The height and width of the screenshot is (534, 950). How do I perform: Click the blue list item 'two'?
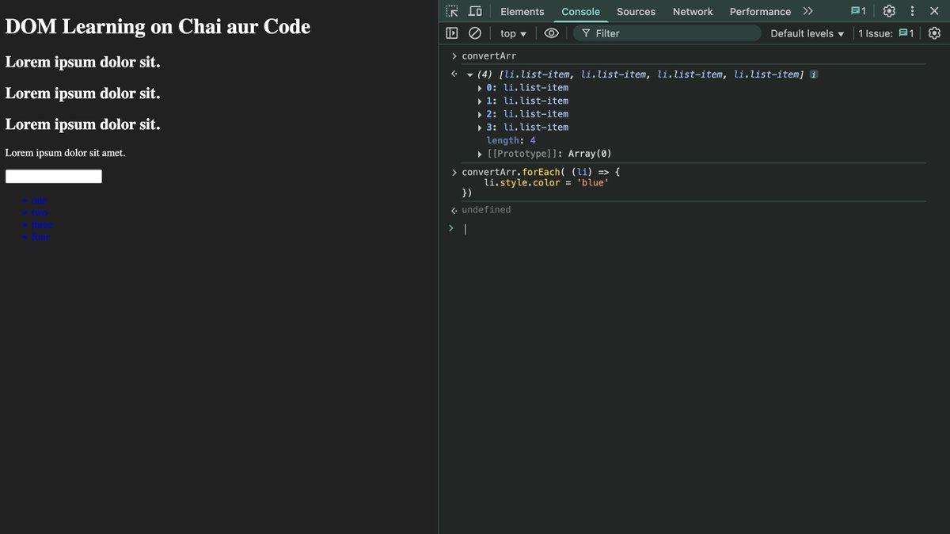(x=40, y=212)
